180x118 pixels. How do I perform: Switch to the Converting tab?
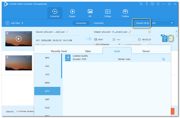pos(81,23)
